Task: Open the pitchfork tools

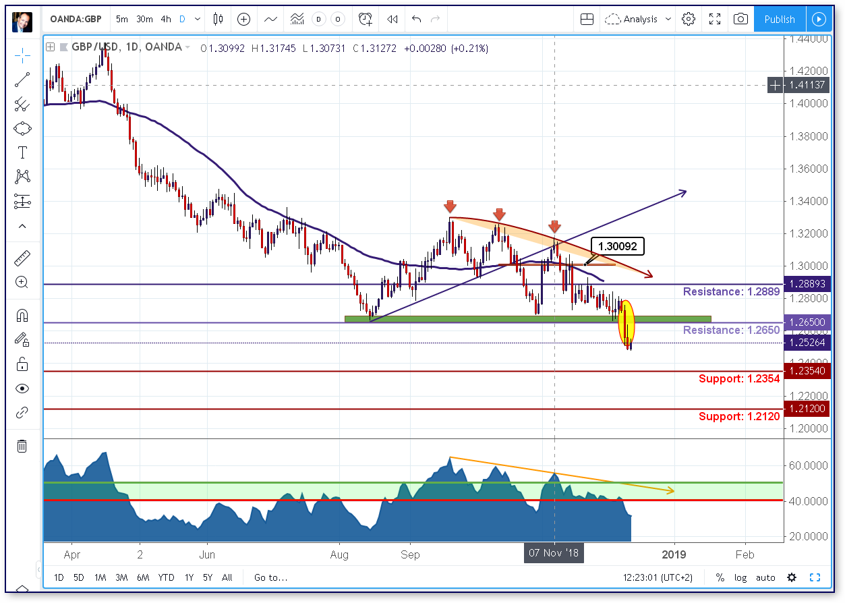Action: coord(22,104)
